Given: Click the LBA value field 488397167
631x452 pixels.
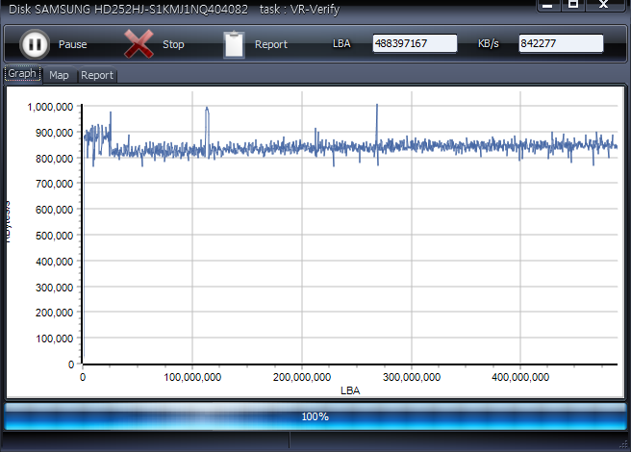Looking at the screenshot, I should tap(415, 43).
